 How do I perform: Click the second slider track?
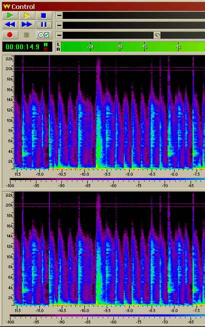[x=134, y=25]
